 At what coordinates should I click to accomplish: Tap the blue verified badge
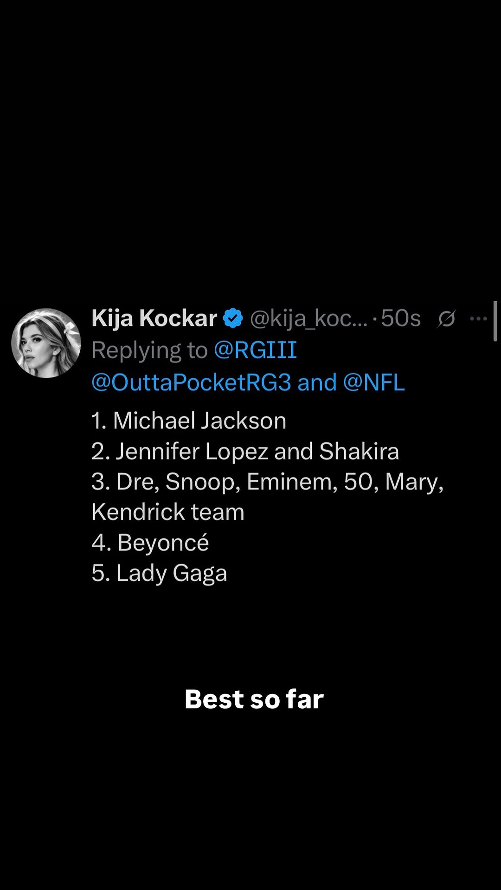pyautogui.click(x=233, y=318)
